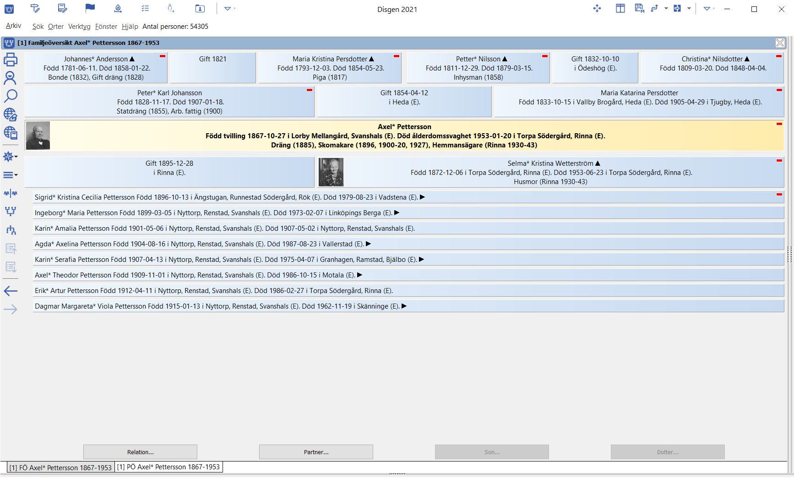
Task: Click the checklist icon in the toolbar
Action: tap(145, 8)
